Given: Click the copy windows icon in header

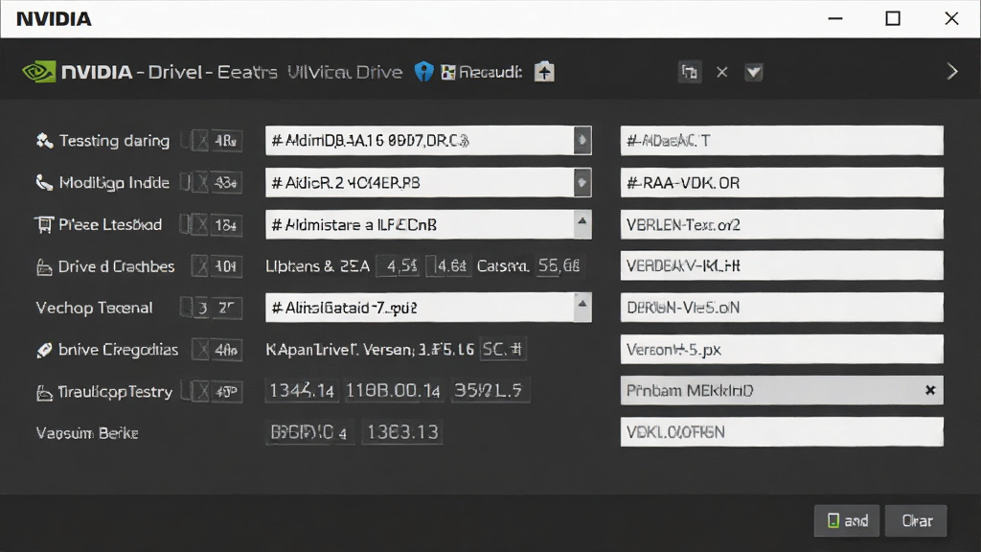Looking at the screenshot, I should [690, 72].
